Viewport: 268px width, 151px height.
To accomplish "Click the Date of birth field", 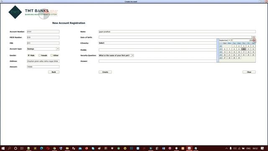I will [175, 37].
